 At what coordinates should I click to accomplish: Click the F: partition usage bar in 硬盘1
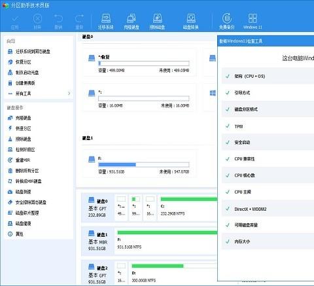(x=144, y=164)
